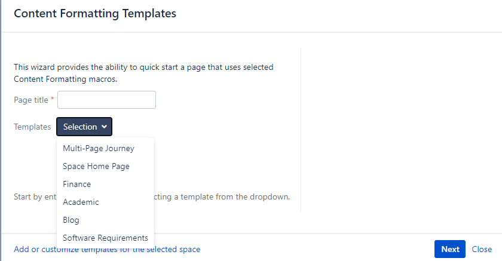Click the Page title text field
Screen dimensions: 502x261
[x=106, y=100]
